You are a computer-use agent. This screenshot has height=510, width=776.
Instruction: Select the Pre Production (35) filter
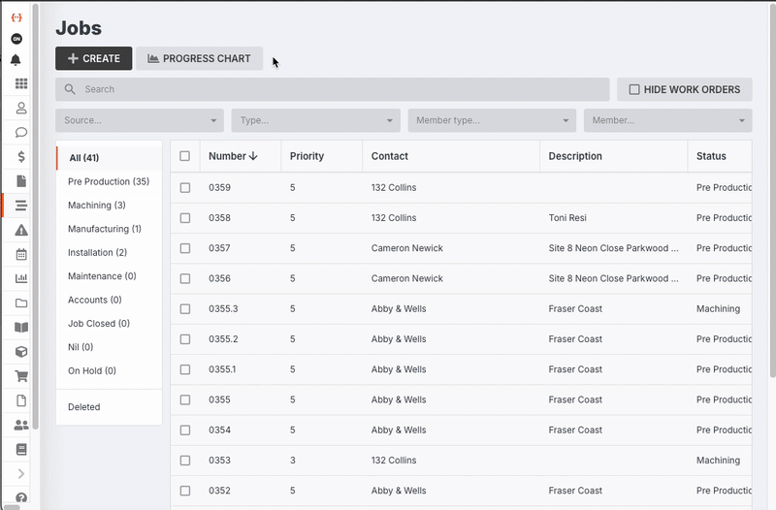(x=110, y=181)
